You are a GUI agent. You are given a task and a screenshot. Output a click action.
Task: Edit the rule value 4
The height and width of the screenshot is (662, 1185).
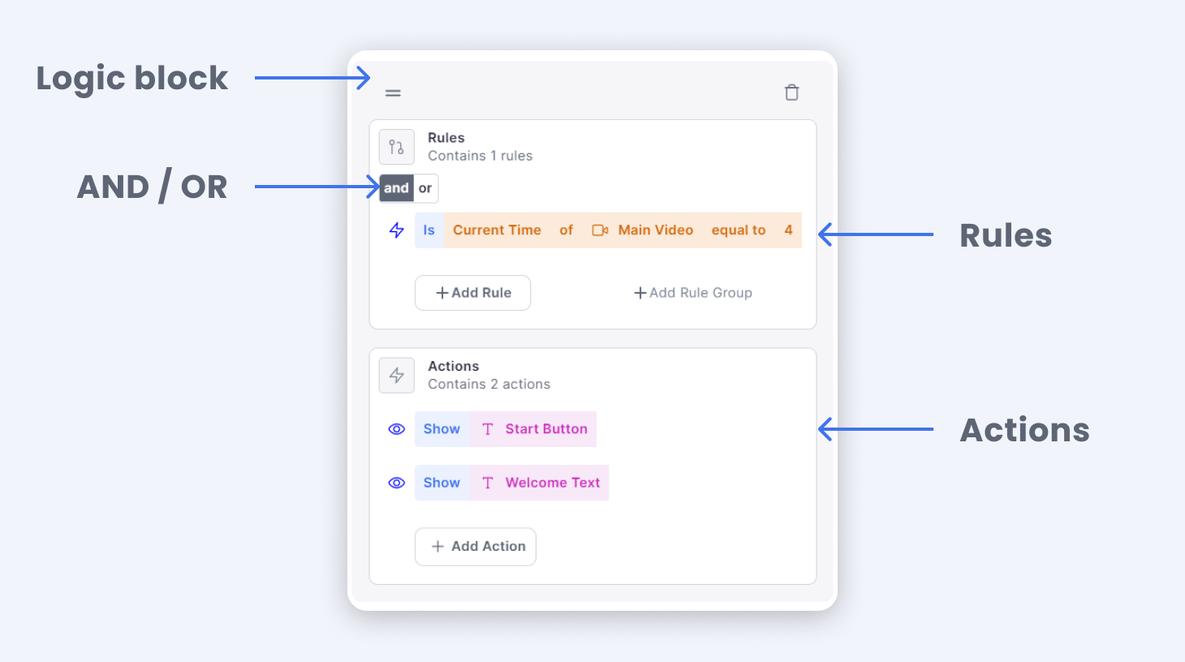click(788, 230)
